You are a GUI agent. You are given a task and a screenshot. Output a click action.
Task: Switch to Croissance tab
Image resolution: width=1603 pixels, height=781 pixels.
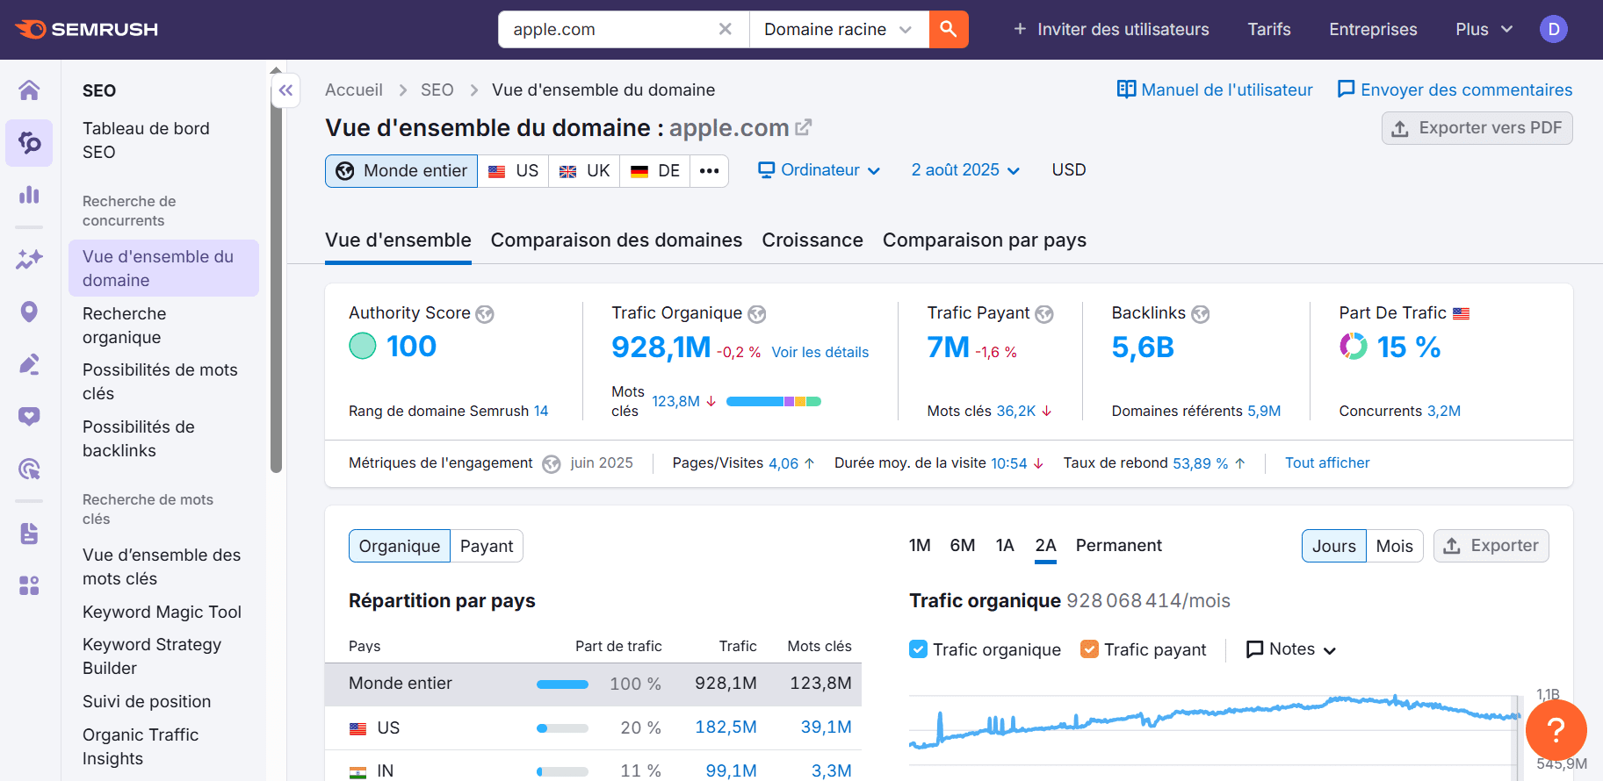click(812, 240)
